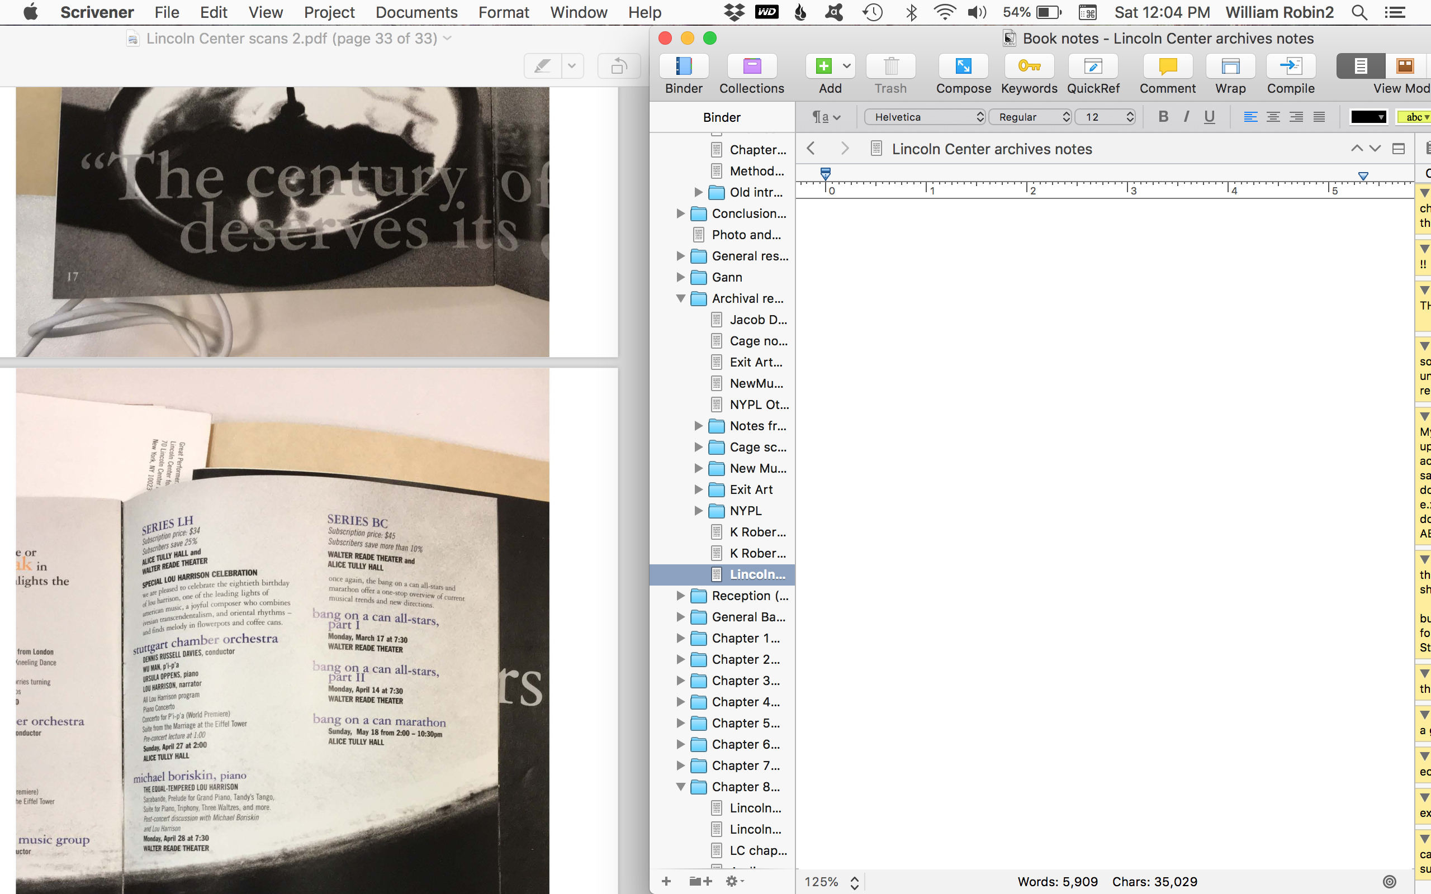The width and height of the screenshot is (1431, 894).
Task: Open the Project menu
Action: click(x=329, y=12)
